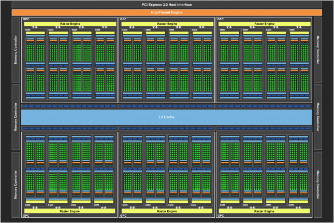Select the lower-left Memory Controller block
The image size is (334, 223).
pyautogui.click(x=16, y=185)
